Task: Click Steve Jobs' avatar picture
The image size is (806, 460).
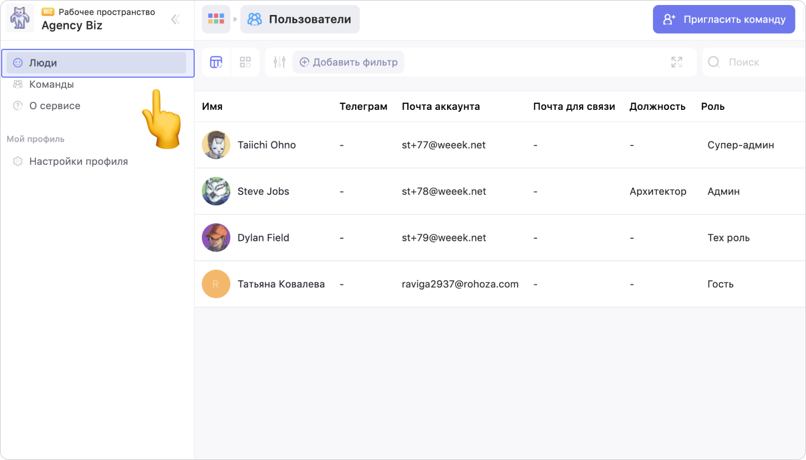Action: [216, 191]
